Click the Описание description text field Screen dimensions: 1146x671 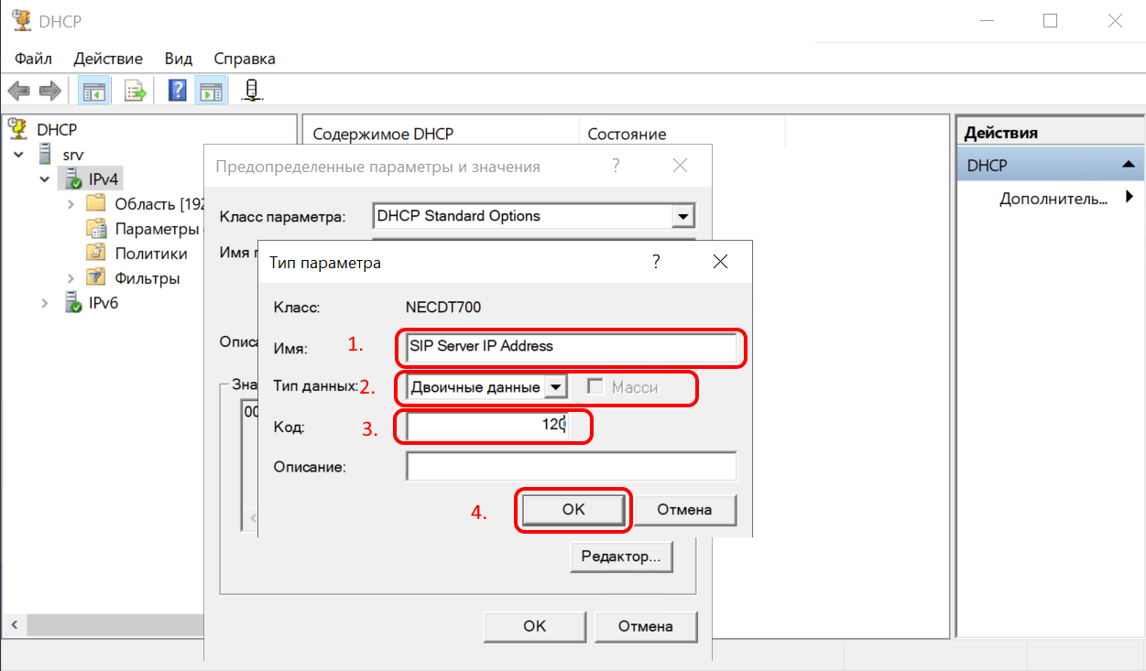click(x=571, y=467)
